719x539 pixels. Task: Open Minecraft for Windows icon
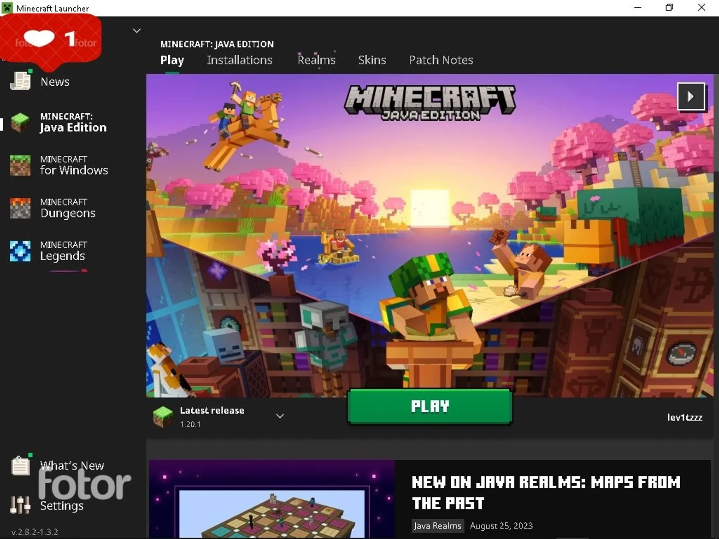point(20,165)
